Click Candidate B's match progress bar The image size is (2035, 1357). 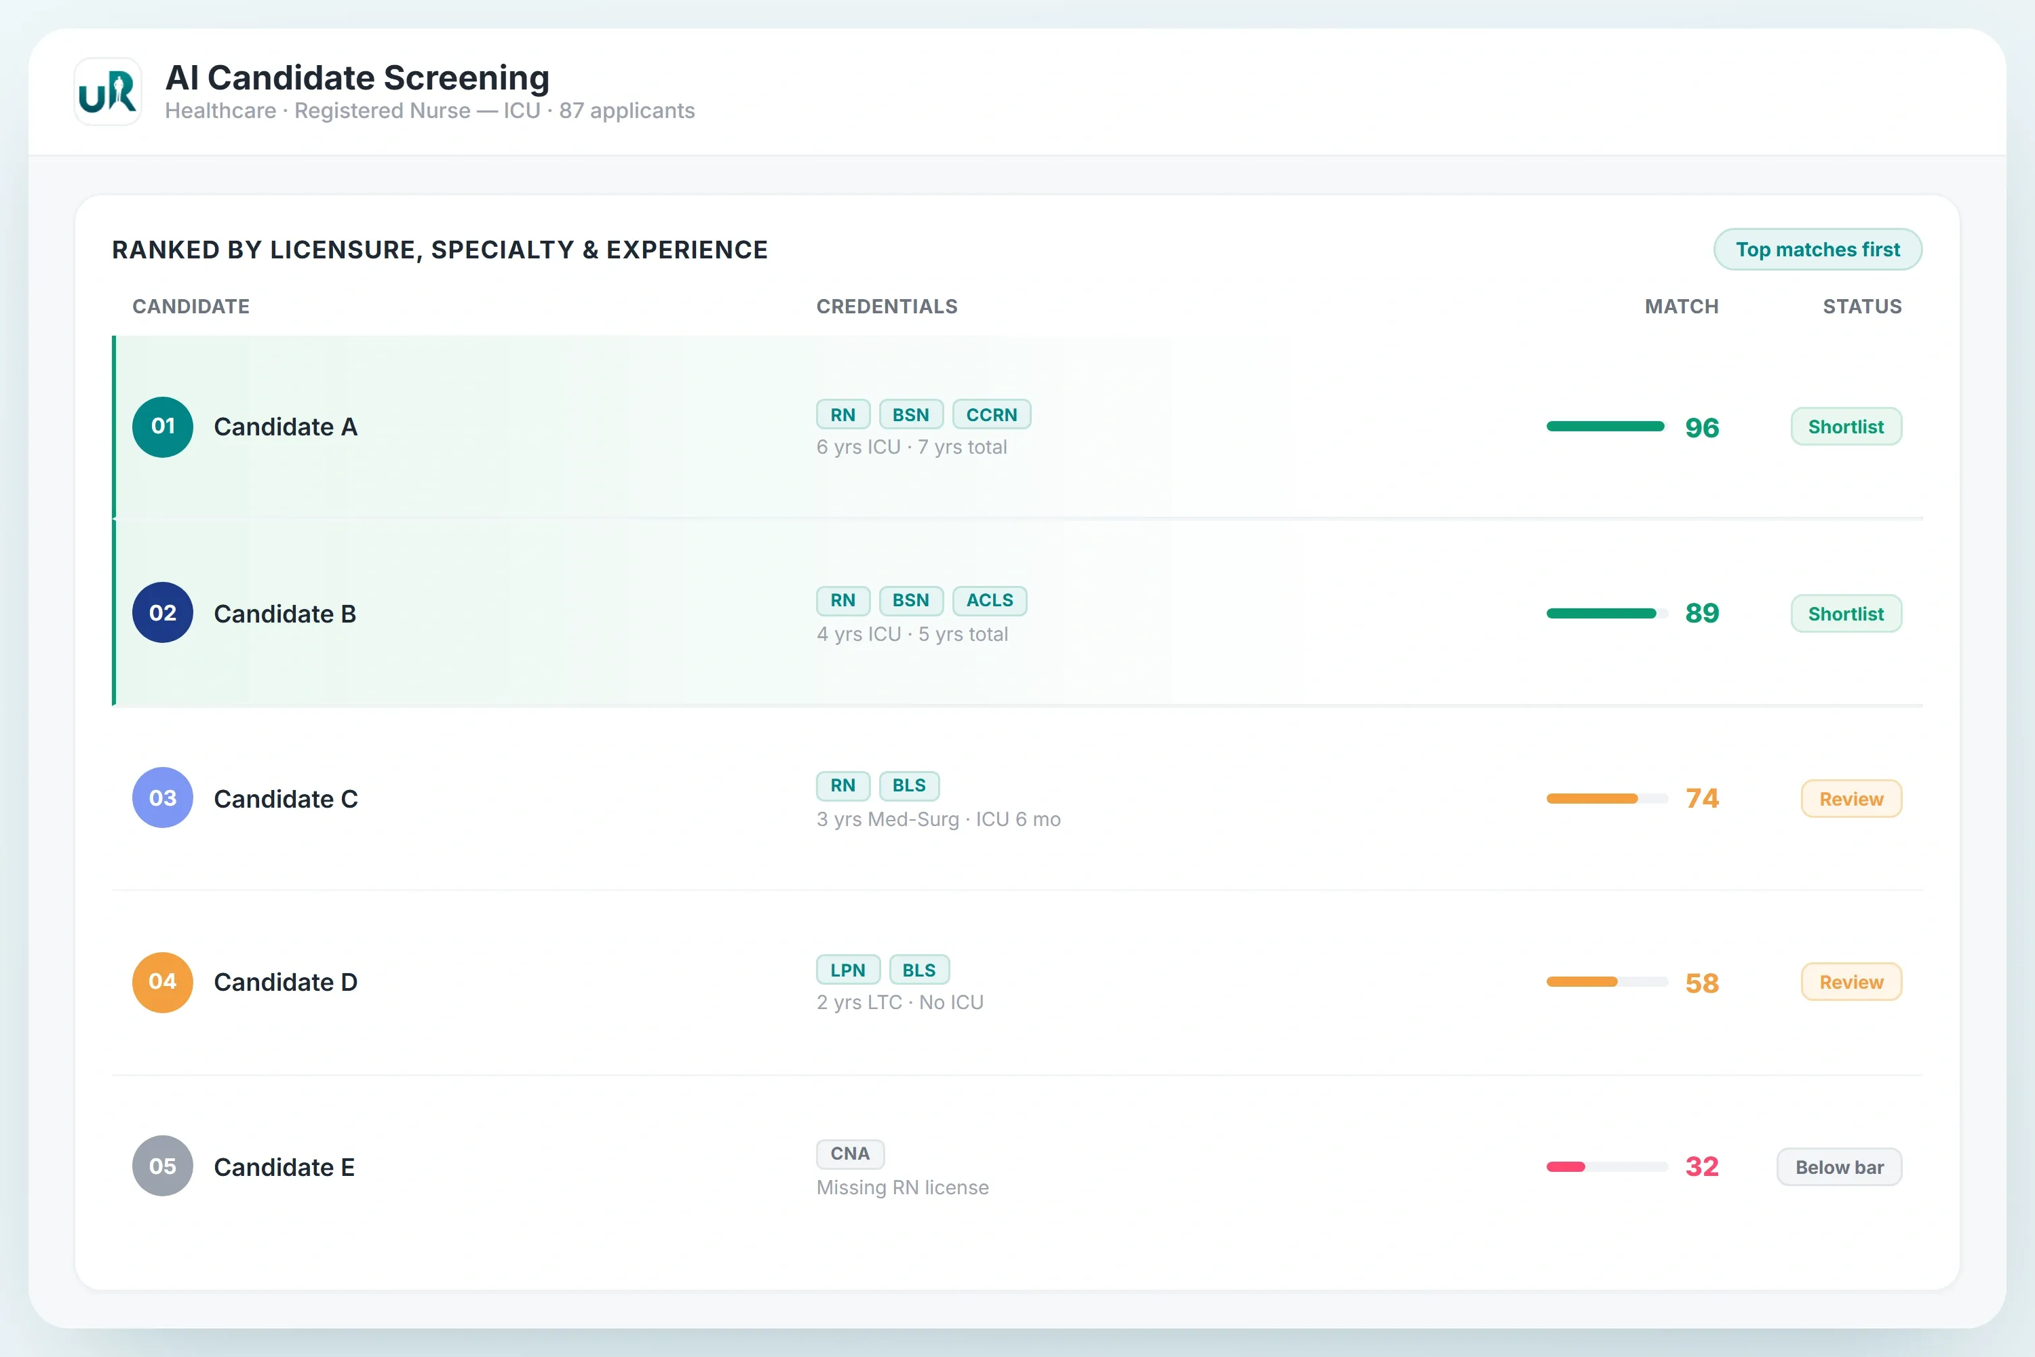coord(1606,614)
